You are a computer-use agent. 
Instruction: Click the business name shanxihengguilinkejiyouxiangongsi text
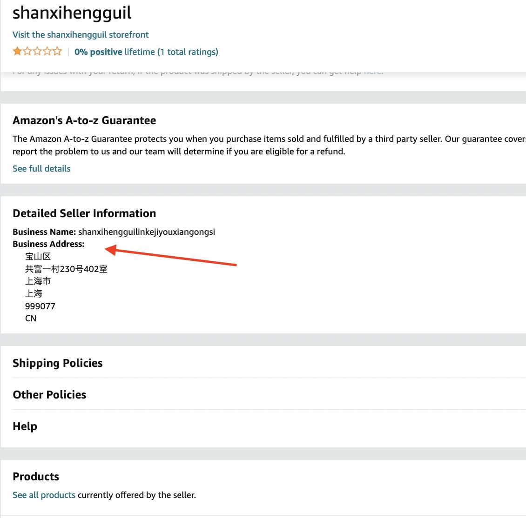point(147,232)
